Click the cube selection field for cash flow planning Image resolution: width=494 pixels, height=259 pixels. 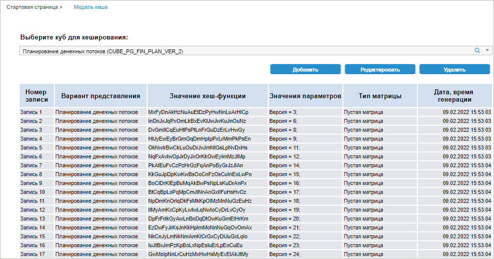tap(242, 51)
